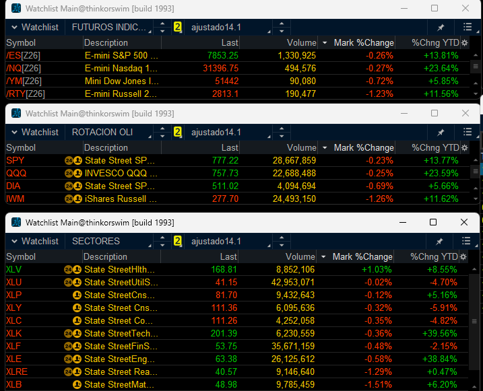
Task: Click the clock icon on XLB row
Action: tap(77, 384)
